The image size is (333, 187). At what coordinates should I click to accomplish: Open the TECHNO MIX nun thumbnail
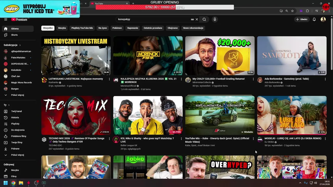point(76,115)
